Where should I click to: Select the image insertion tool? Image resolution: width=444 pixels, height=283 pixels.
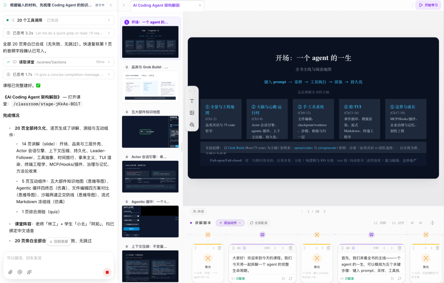(192, 113)
